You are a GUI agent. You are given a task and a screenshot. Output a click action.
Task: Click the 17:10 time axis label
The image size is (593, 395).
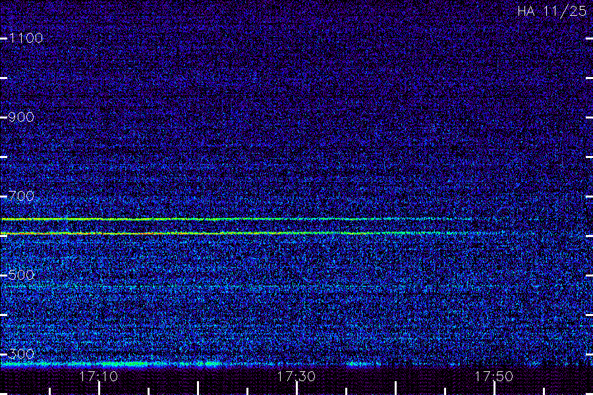pyautogui.click(x=99, y=377)
